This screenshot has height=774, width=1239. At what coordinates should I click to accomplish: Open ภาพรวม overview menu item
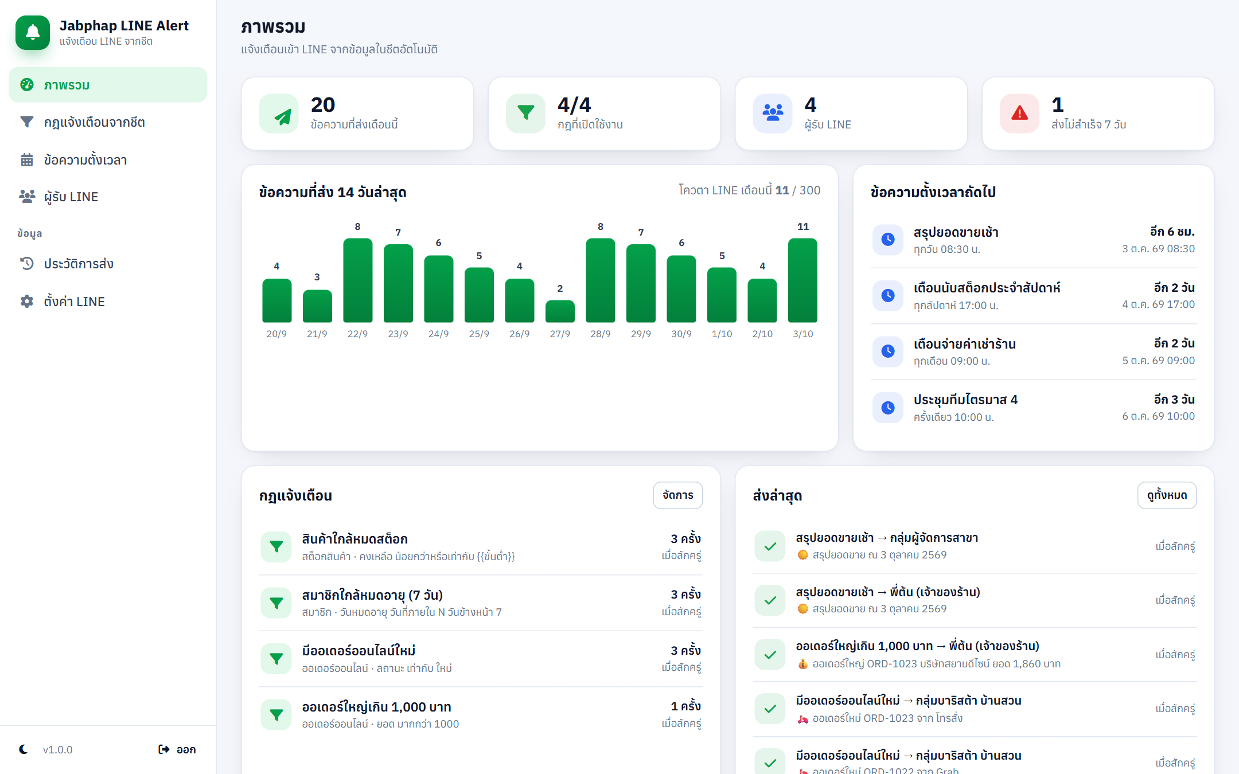pyautogui.click(x=108, y=85)
